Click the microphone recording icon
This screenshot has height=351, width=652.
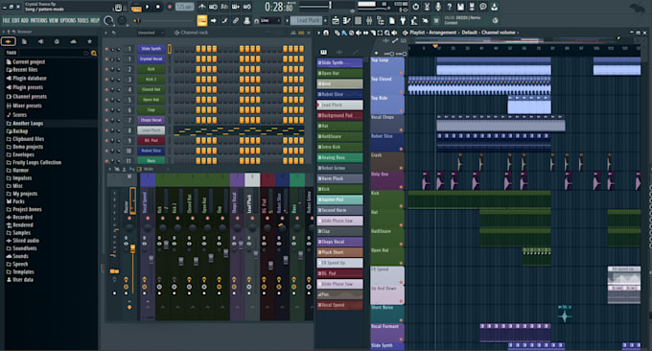pyautogui.click(x=438, y=7)
